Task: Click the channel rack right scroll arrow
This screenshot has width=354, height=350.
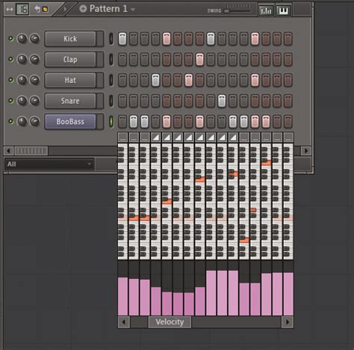Action: 305,151
